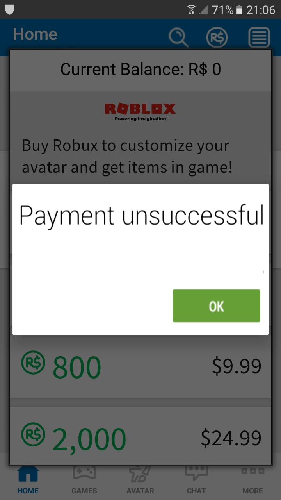281x500 pixels.
Task: Select the 800 Robux package
Action: click(x=140, y=366)
